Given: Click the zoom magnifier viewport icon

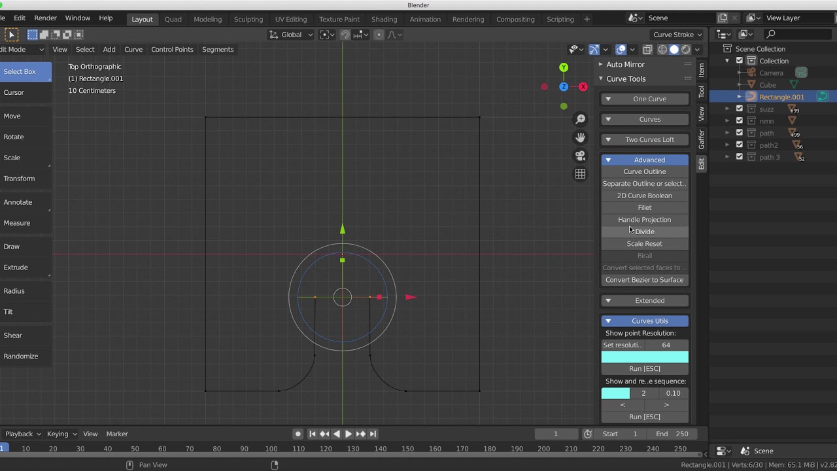Looking at the screenshot, I should coord(580,119).
